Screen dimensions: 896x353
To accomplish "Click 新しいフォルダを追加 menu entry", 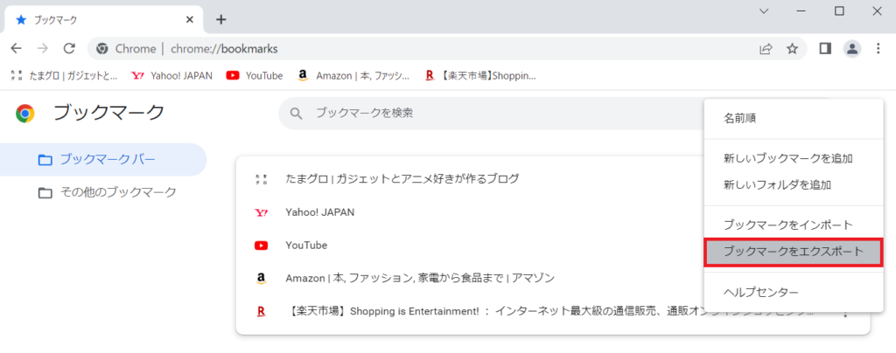I will [776, 185].
